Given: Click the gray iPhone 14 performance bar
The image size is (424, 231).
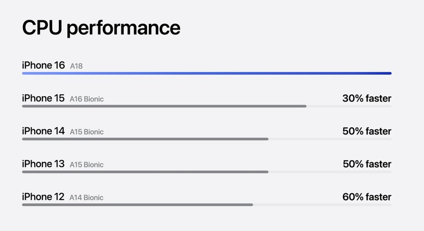Looking at the screenshot, I should pyautogui.click(x=145, y=139).
